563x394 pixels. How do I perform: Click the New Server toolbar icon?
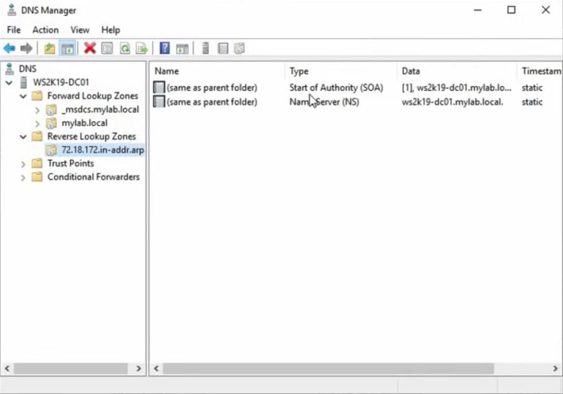(206, 48)
